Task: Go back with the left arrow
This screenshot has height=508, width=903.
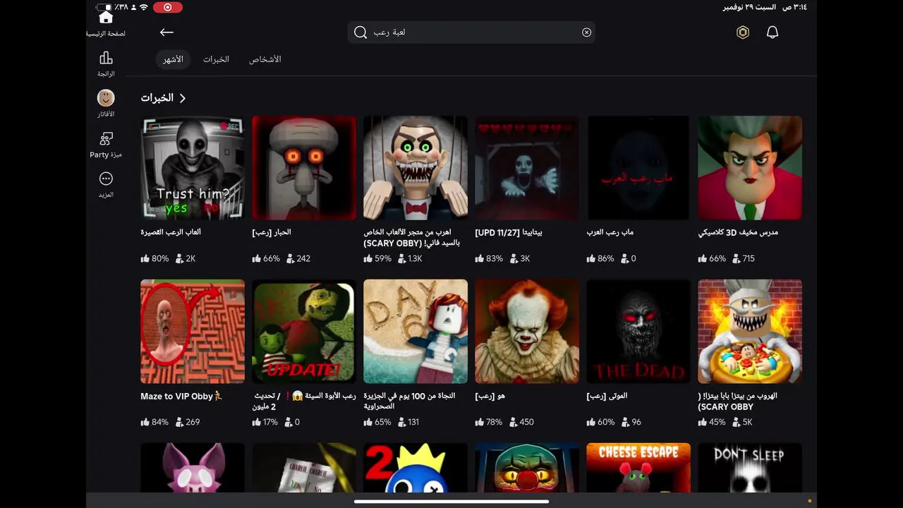Action: [x=166, y=32]
